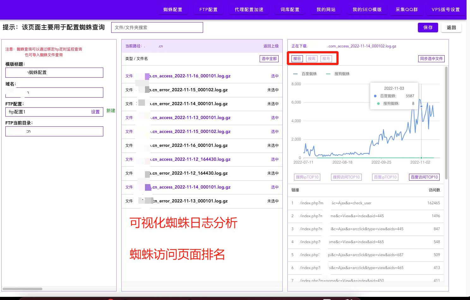Switch to the 搜狗访问TOP10 ranking tab

click(x=346, y=177)
